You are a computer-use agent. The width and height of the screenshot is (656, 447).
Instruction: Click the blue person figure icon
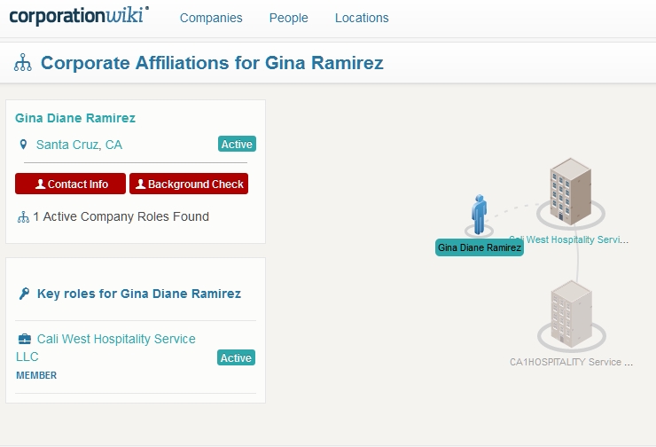(479, 215)
